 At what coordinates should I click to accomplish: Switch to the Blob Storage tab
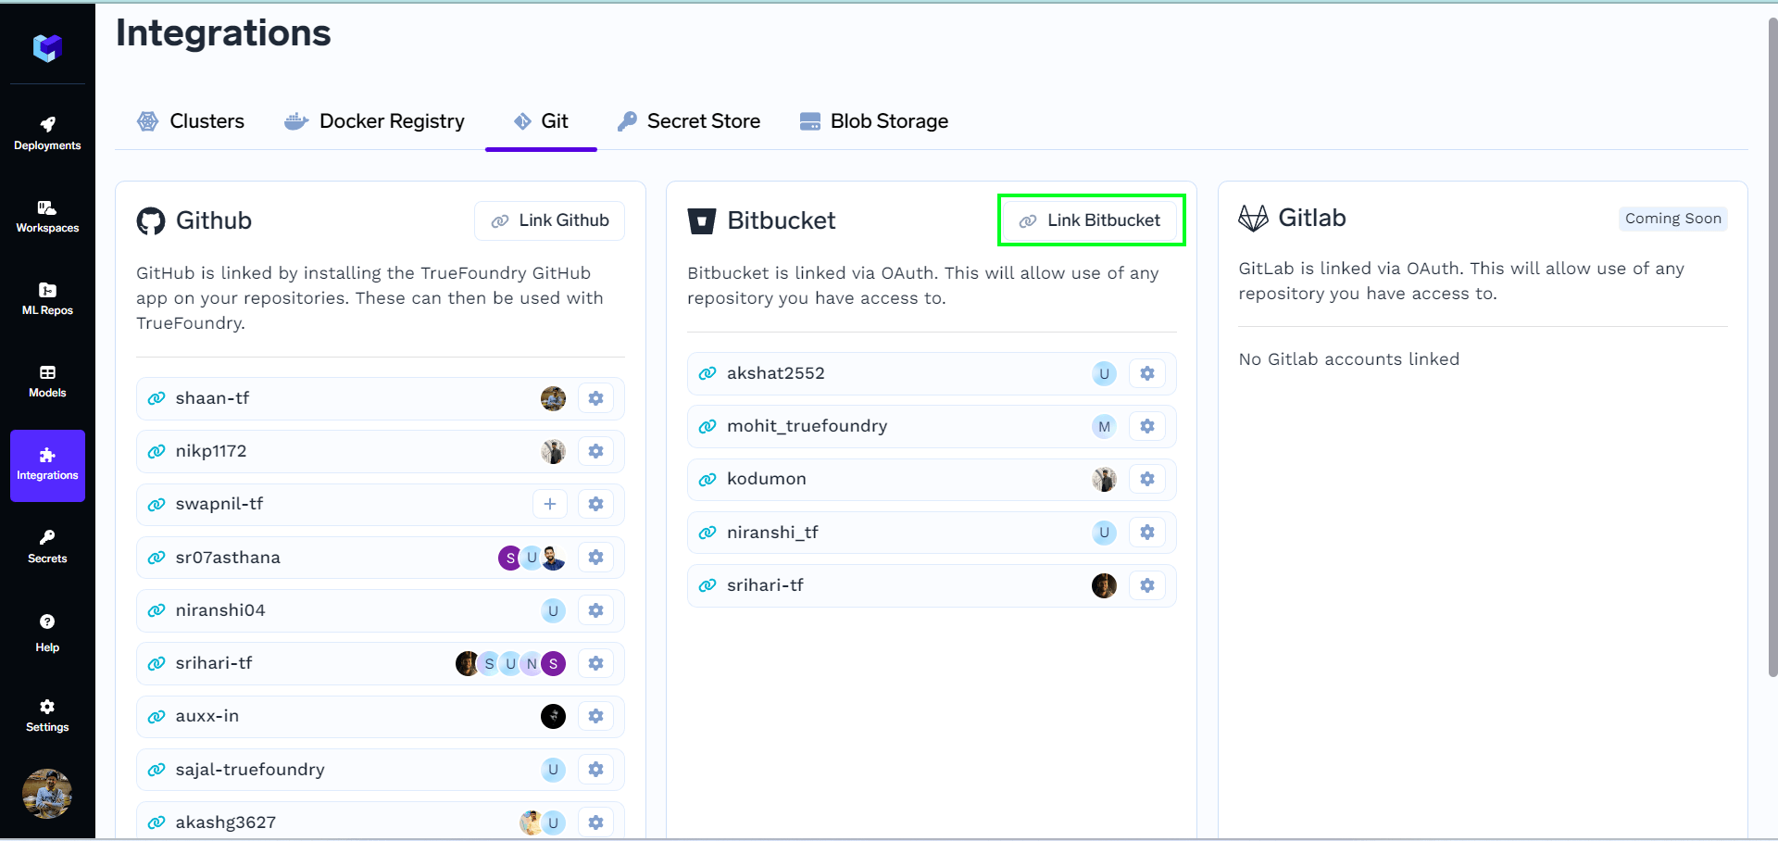click(x=874, y=121)
